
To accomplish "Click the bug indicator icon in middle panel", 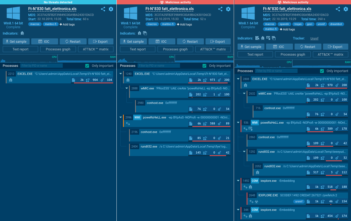I will pos(139,33).
